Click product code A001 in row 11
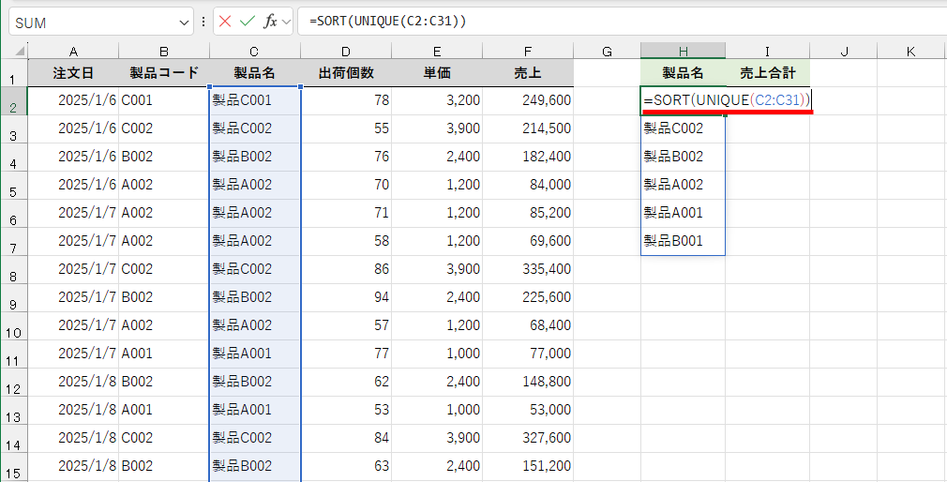Image resolution: width=947 pixels, height=482 pixels. tap(164, 354)
